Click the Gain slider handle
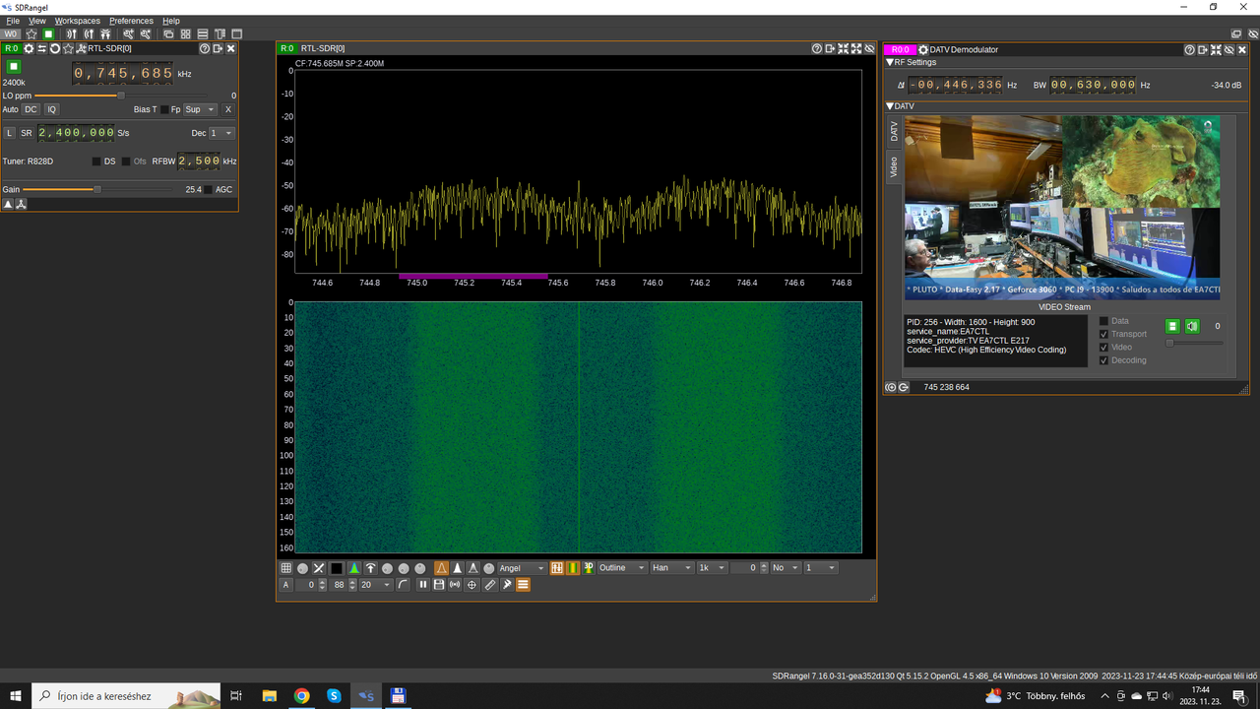The image size is (1260, 709). 96,189
